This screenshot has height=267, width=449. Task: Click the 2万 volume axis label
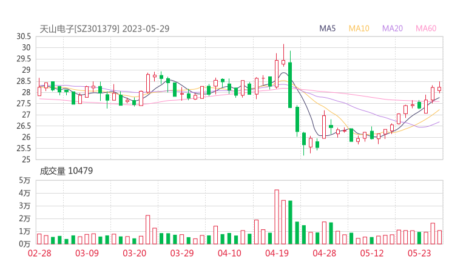point(25,219)
